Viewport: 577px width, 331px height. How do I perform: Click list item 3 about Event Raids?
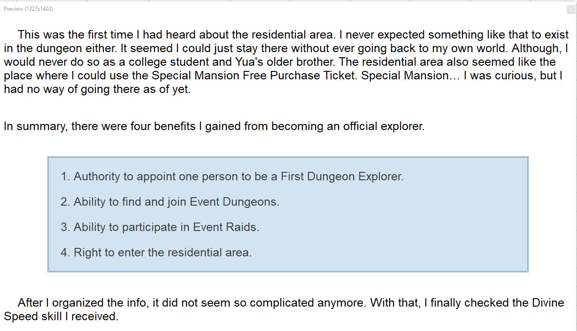160,227
